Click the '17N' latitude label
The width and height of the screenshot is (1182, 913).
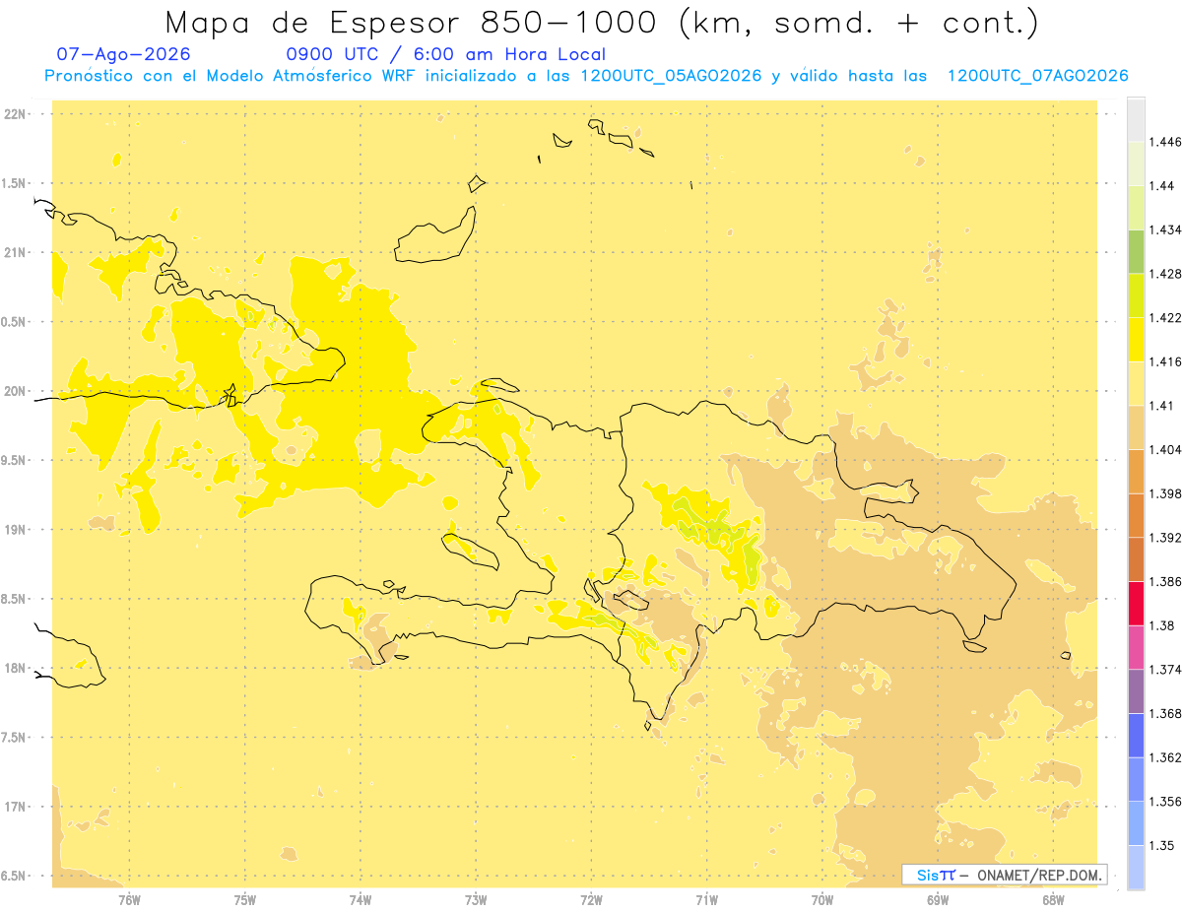click(14, 807)
